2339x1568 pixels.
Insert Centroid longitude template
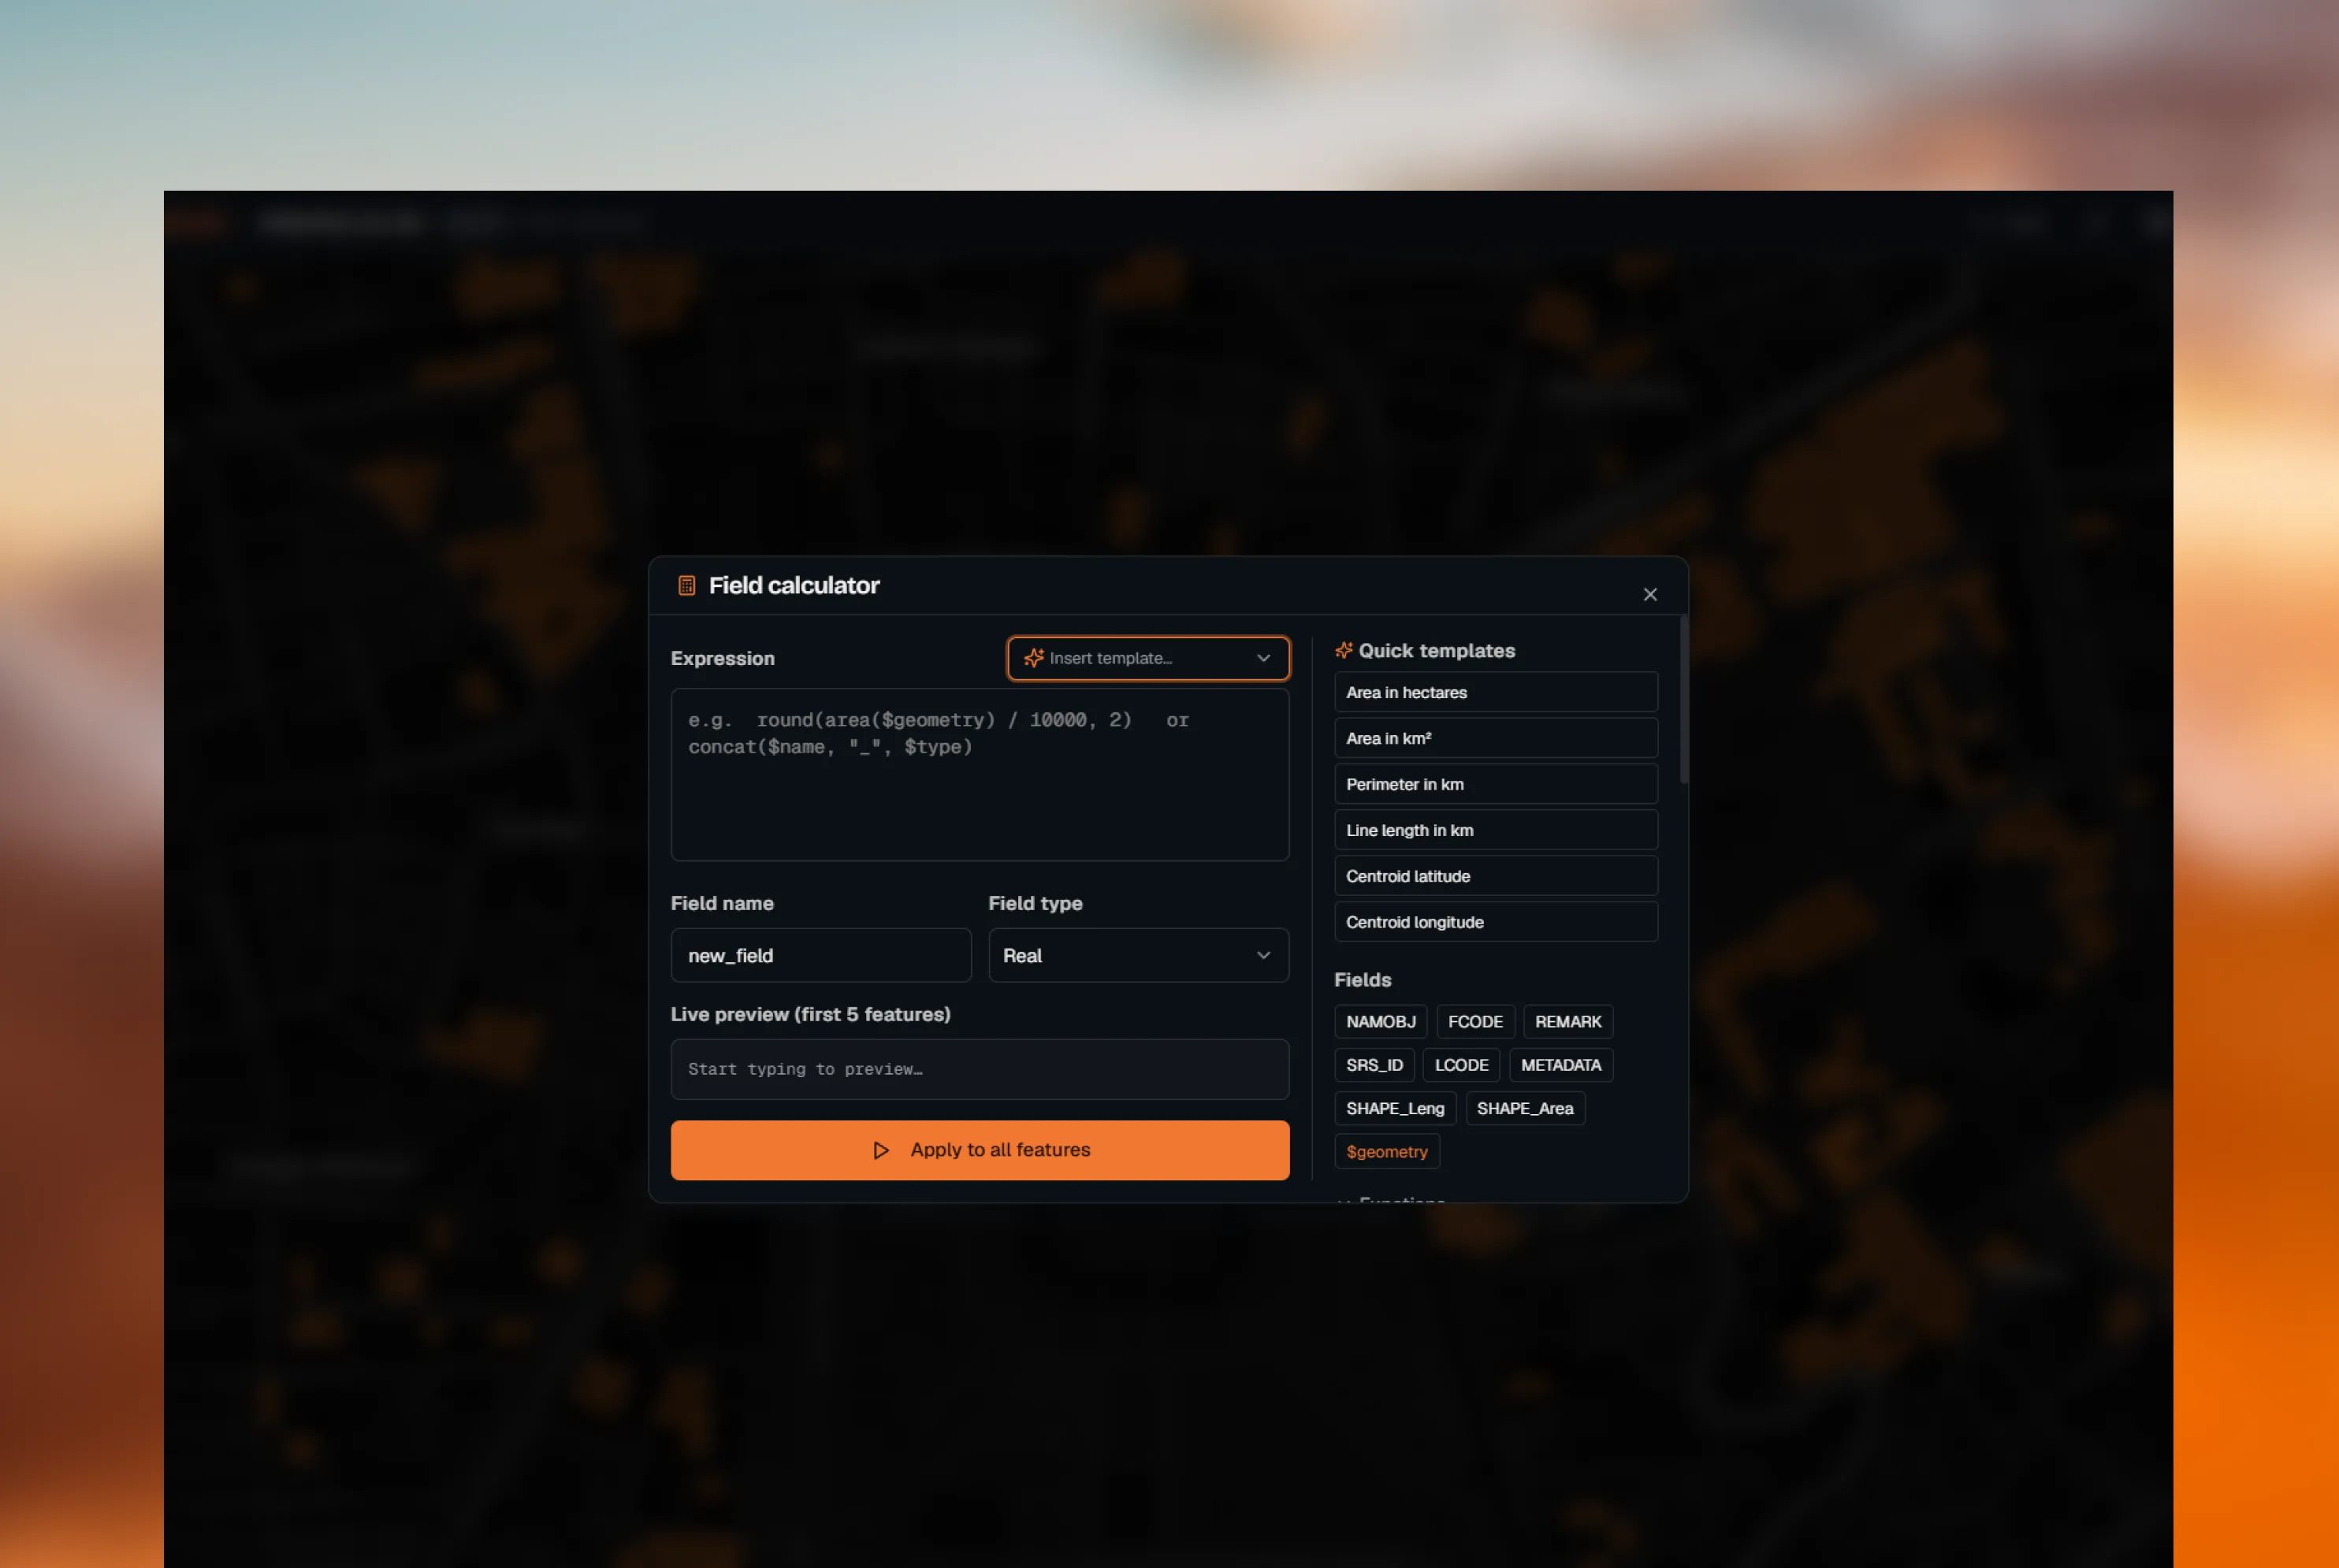1496,922
